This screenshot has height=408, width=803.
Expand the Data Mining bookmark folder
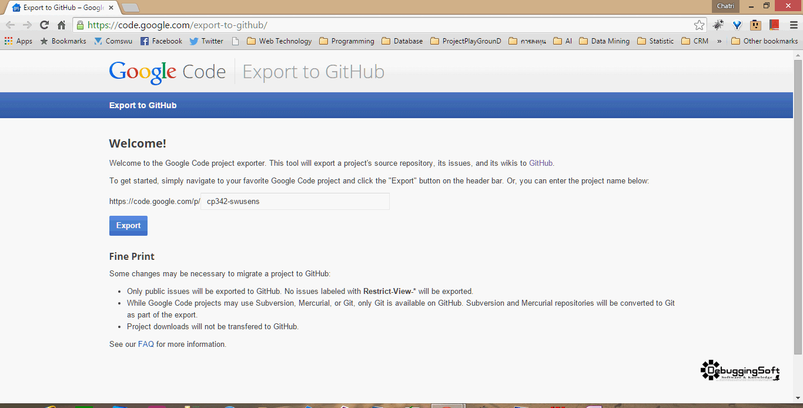point(604,41)
